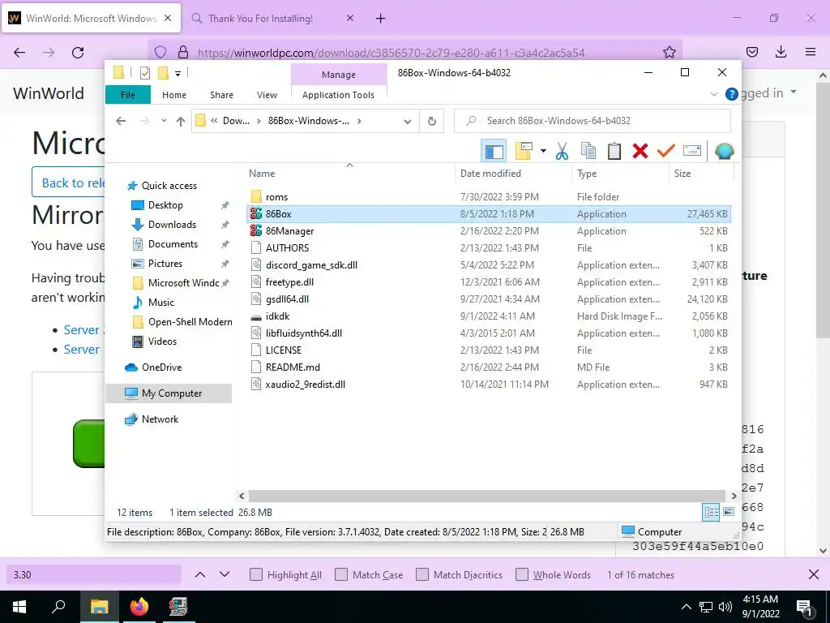Open the Windows Start menu

[19, 607]
